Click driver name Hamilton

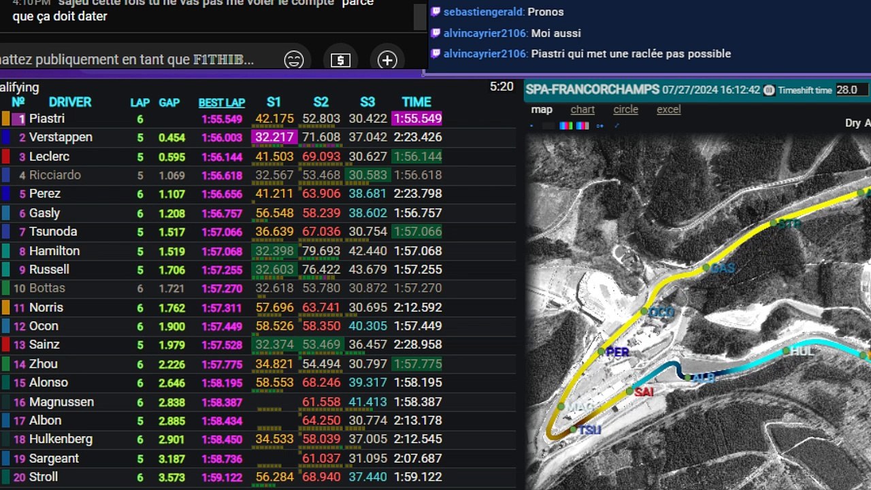[x=54, y=250]
